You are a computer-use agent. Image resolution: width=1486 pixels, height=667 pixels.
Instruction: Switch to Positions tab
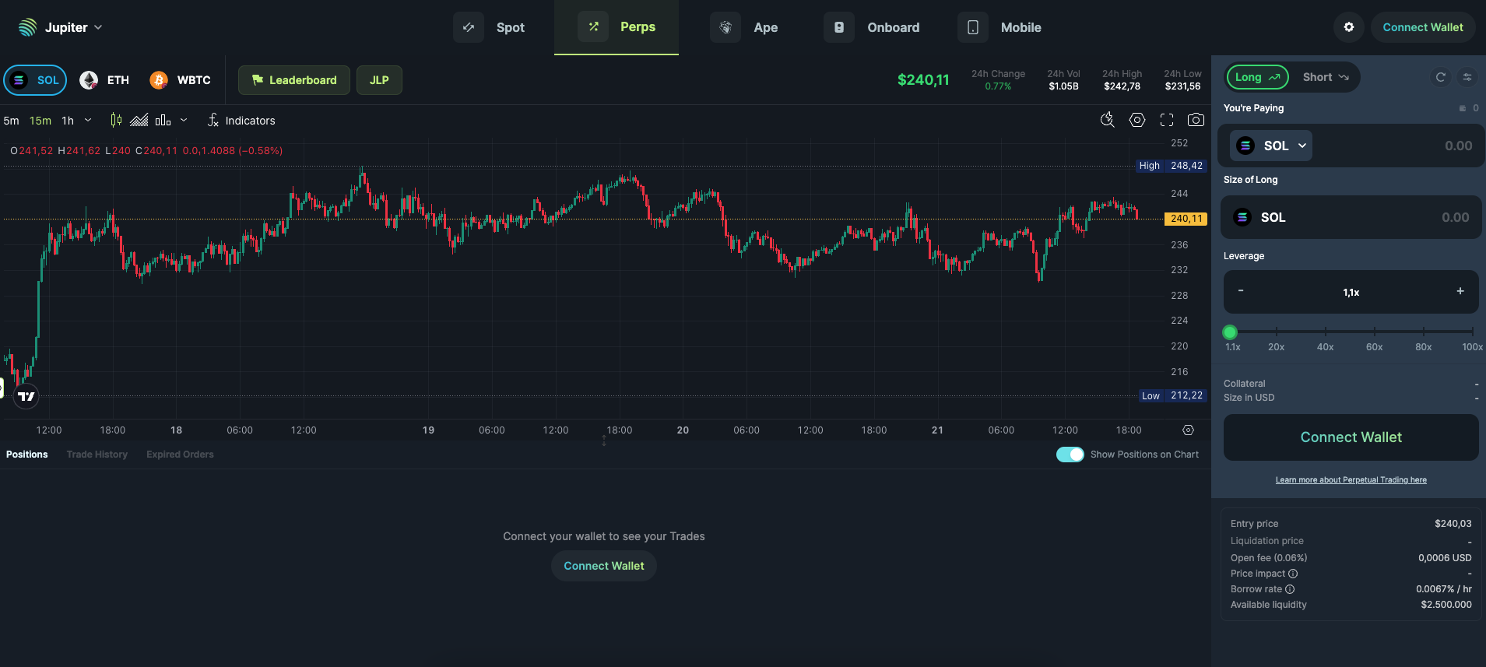(27, 455)
